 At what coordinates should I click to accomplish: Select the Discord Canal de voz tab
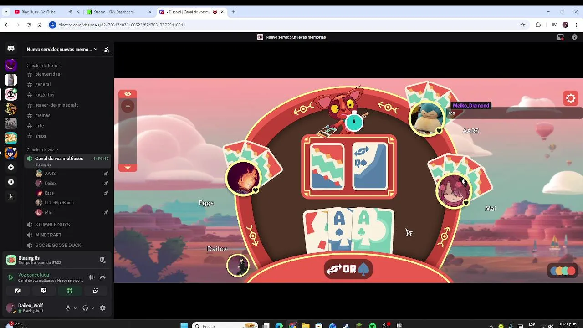pos(191,12)
